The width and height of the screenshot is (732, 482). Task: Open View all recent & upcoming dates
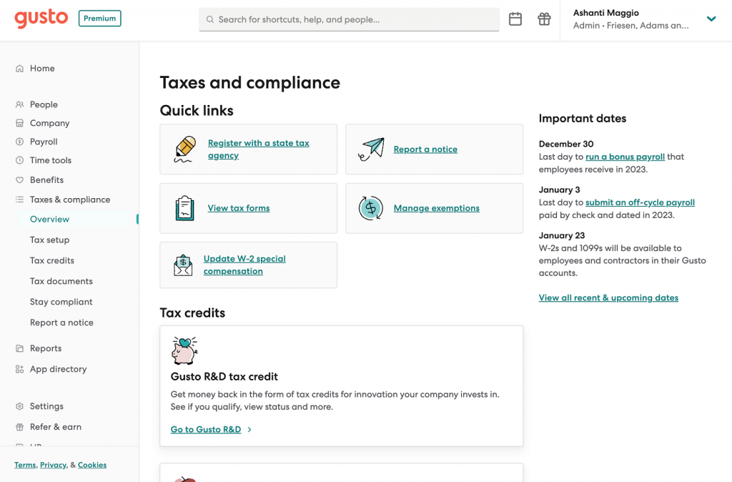608,298
